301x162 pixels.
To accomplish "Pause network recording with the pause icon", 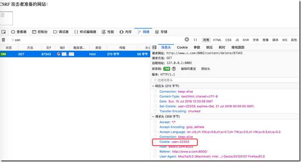I will pos(195,40).
